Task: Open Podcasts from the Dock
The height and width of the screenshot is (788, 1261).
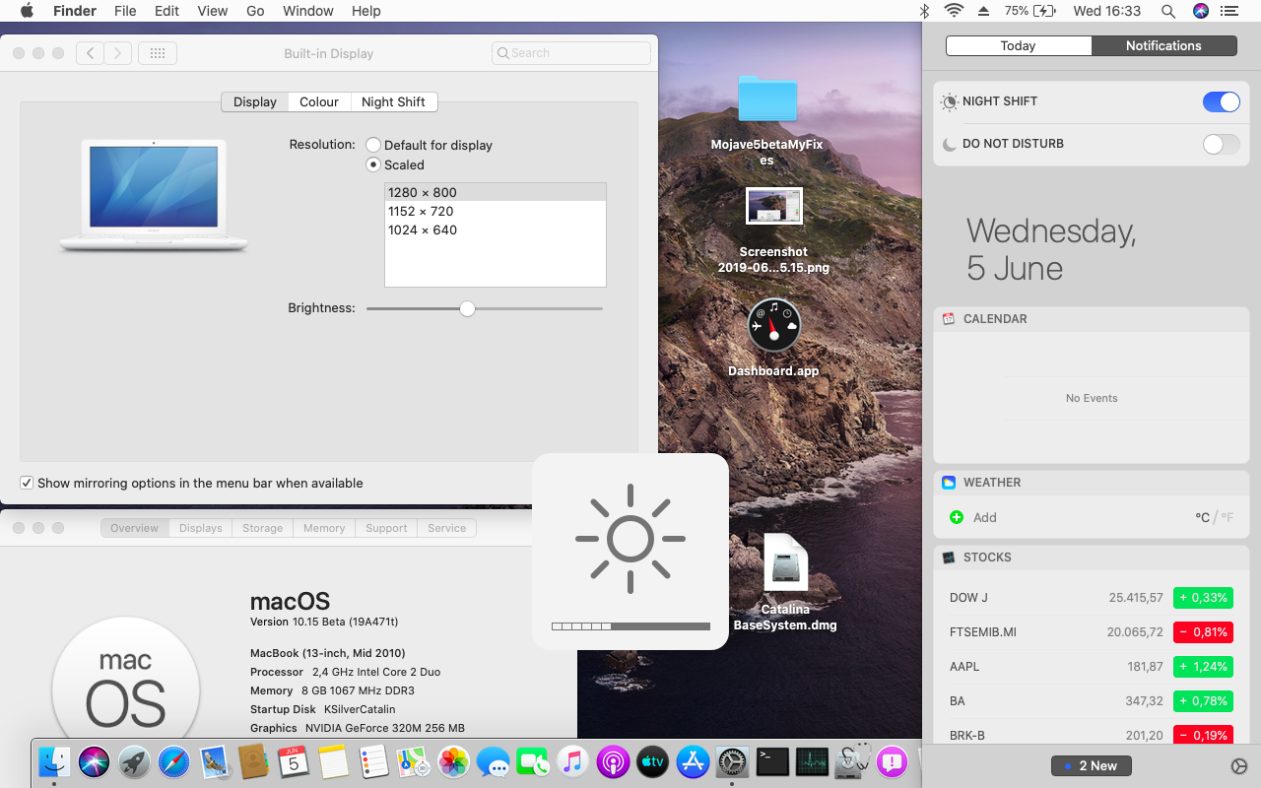Action: 613,761
